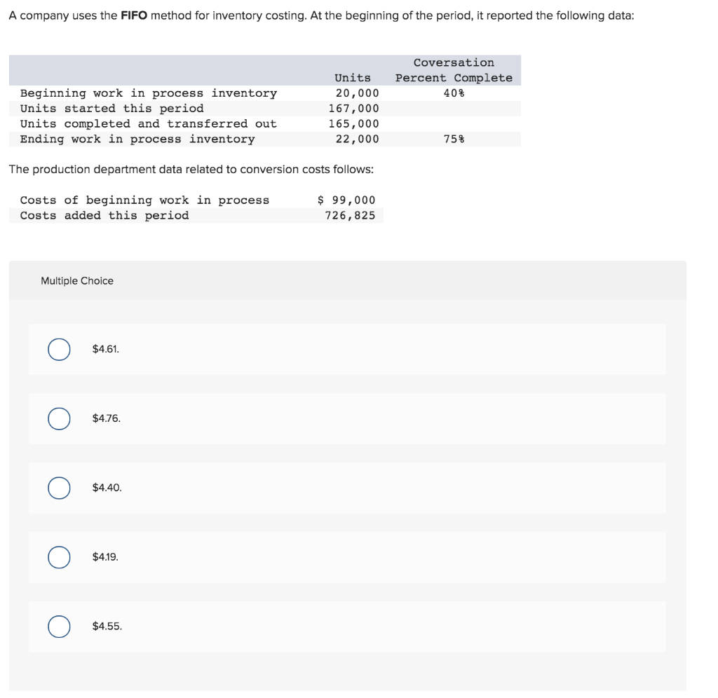Select the $4.61 answer radio button
Viewport: 718px width, 698px height.
tap(59, 349)
